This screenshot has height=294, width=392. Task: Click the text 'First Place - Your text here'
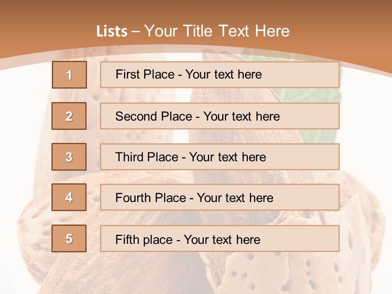tap(189, 74)
